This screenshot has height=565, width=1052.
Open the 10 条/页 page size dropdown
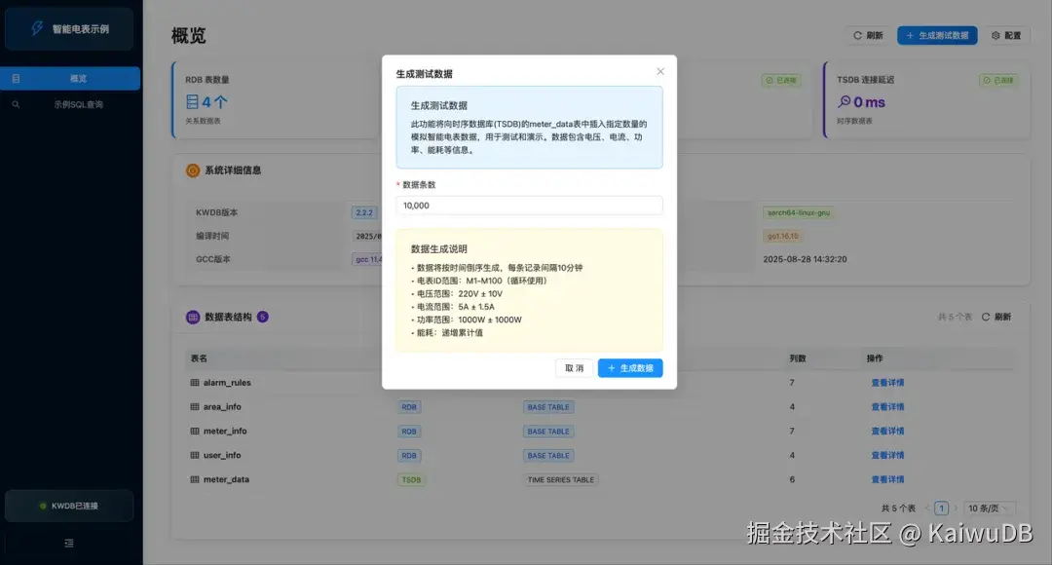(x=990, y=508)
